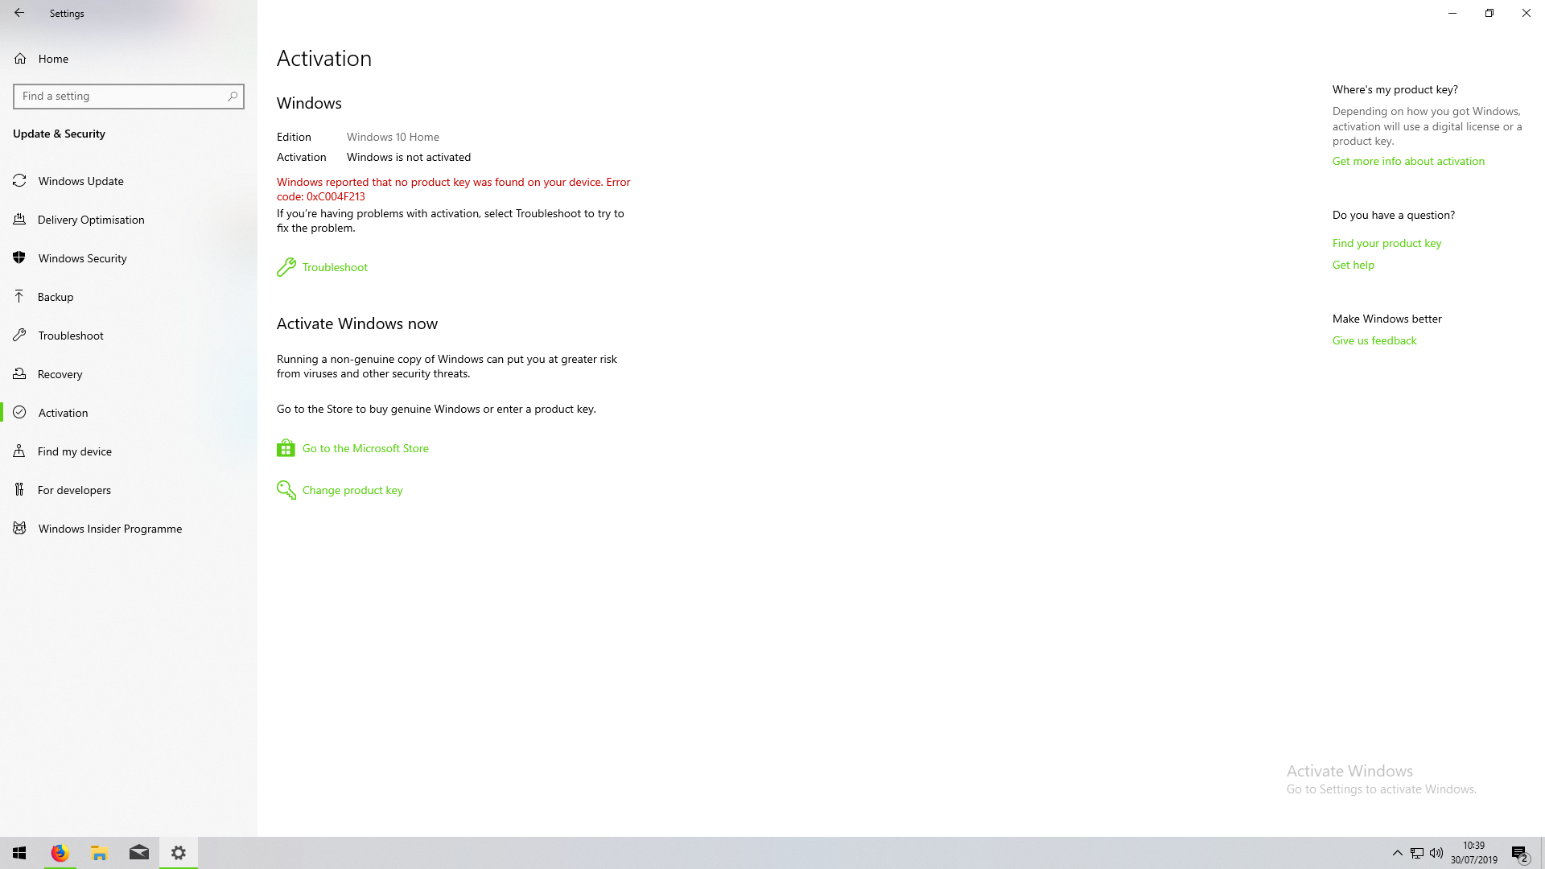Click the Find my device icon
Screen dimensions: 1545x869
click(20, 451)
